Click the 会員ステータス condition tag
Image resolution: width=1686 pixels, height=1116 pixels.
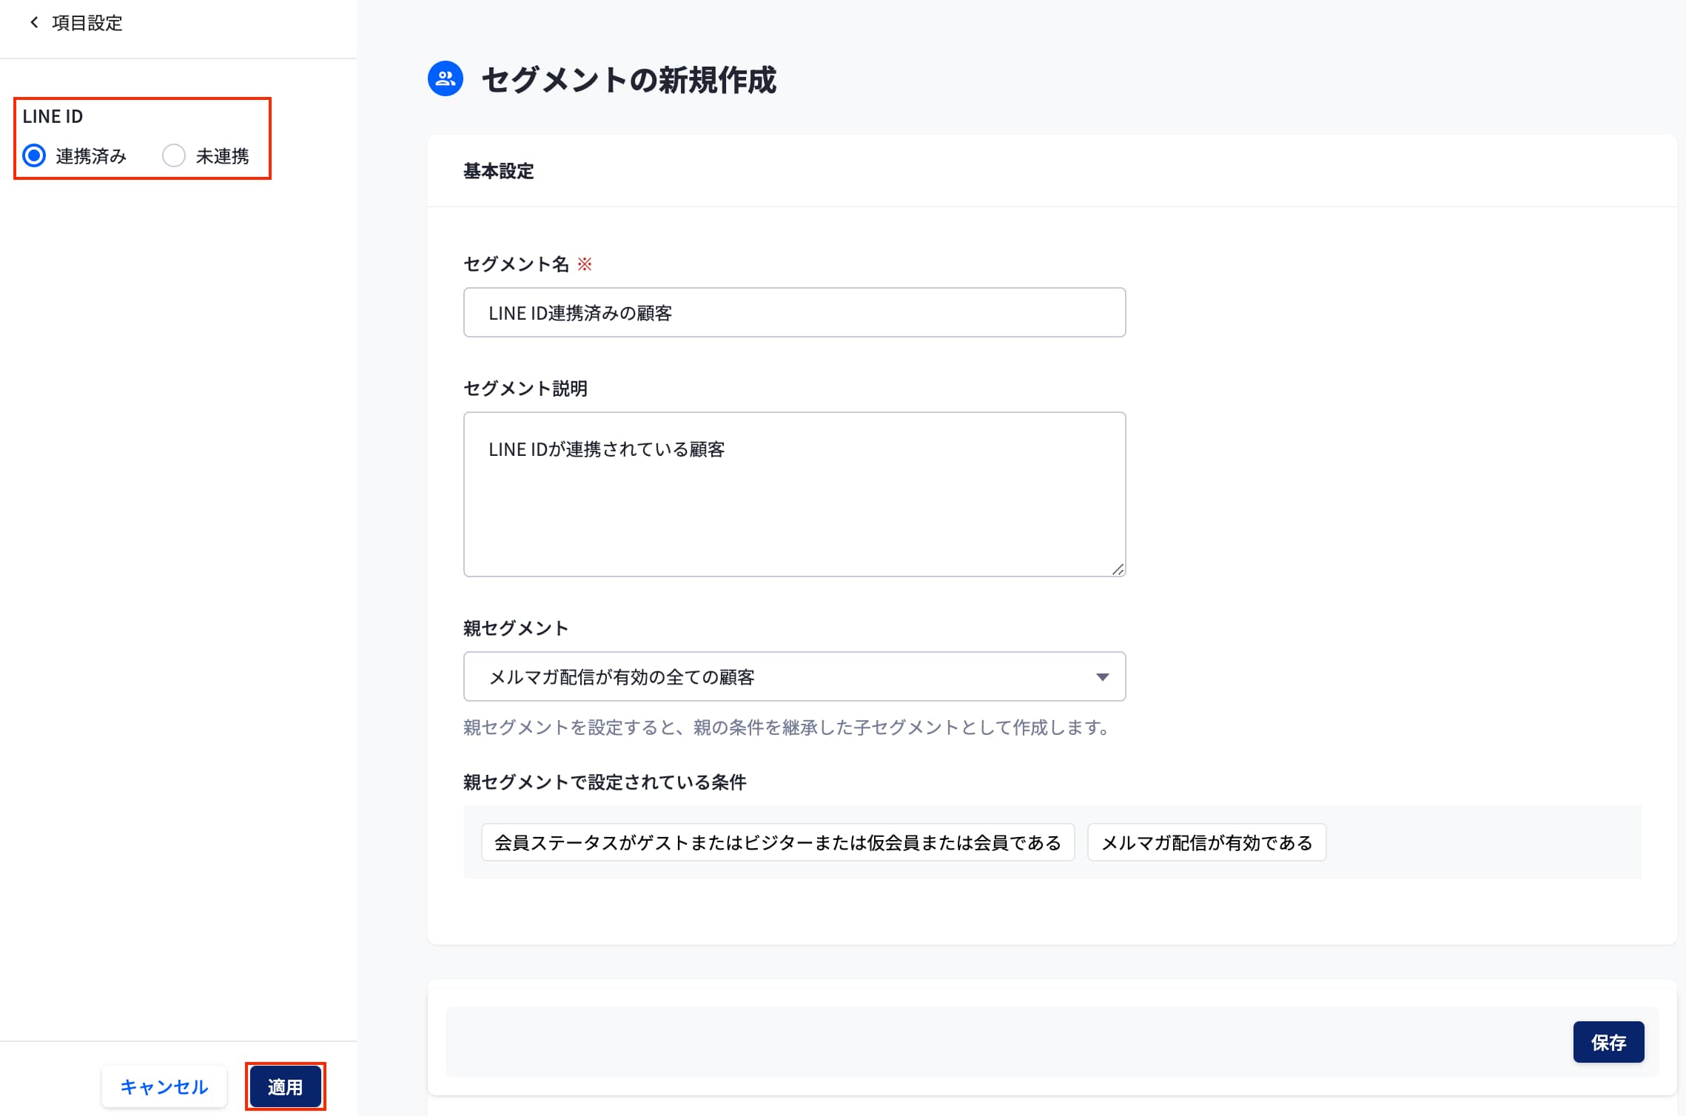coord(777,843)
